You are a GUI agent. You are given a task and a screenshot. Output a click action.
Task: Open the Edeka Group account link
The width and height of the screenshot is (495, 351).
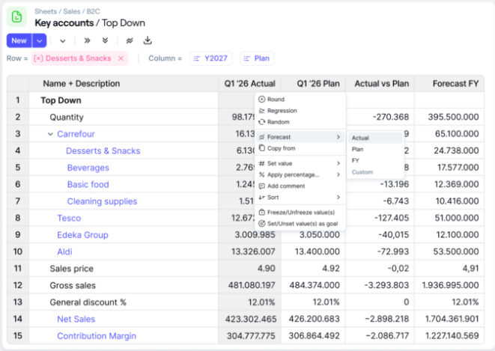pos(82,235)
